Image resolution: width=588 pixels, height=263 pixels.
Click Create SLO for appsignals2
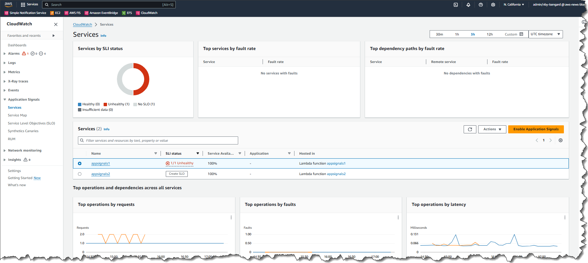[x=177, y=174]
